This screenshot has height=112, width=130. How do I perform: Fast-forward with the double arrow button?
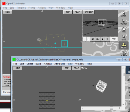107,39
